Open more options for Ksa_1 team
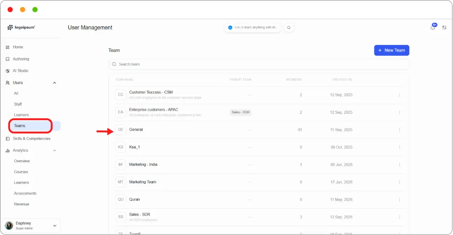 400,147
